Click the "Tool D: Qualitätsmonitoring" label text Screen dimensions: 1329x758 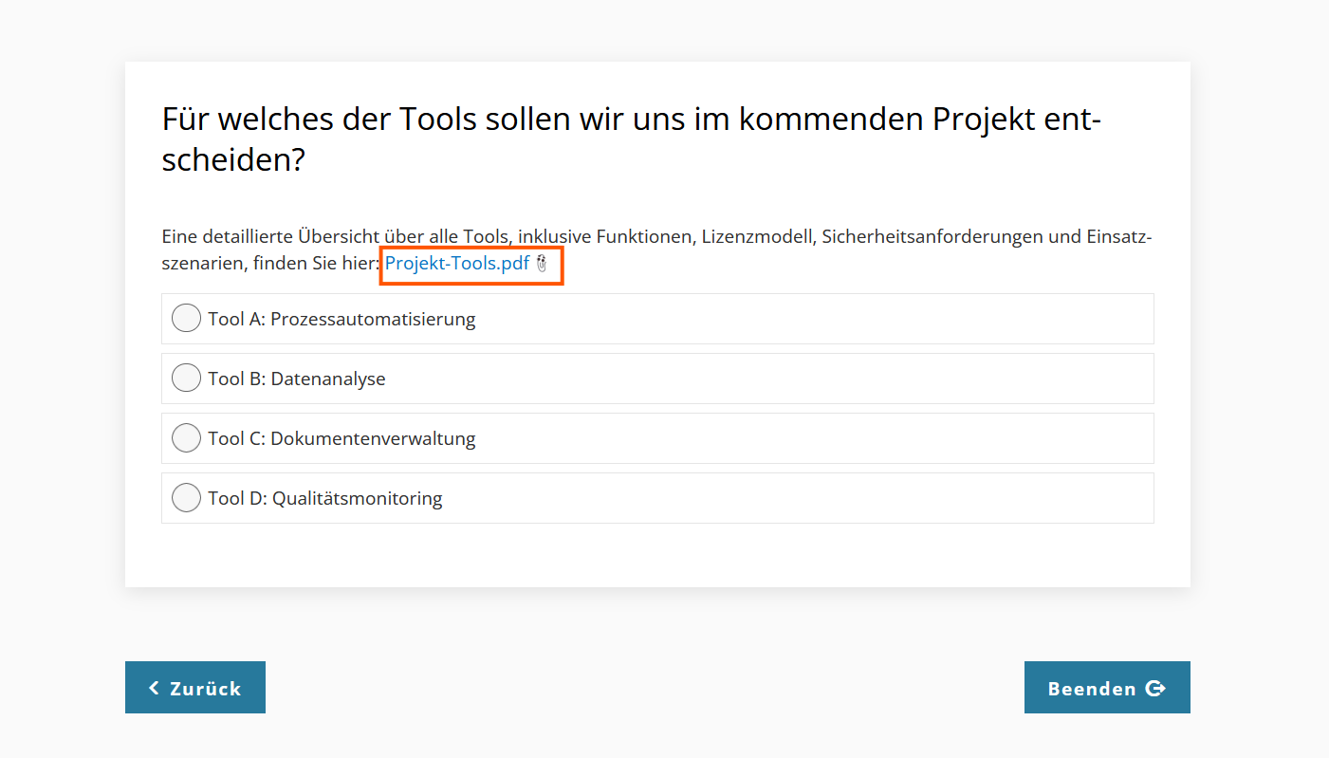tap(325, 498)
